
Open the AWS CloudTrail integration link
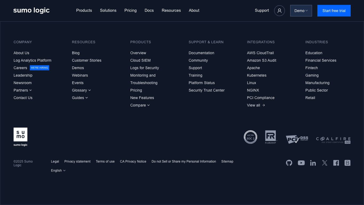[260, 53]
